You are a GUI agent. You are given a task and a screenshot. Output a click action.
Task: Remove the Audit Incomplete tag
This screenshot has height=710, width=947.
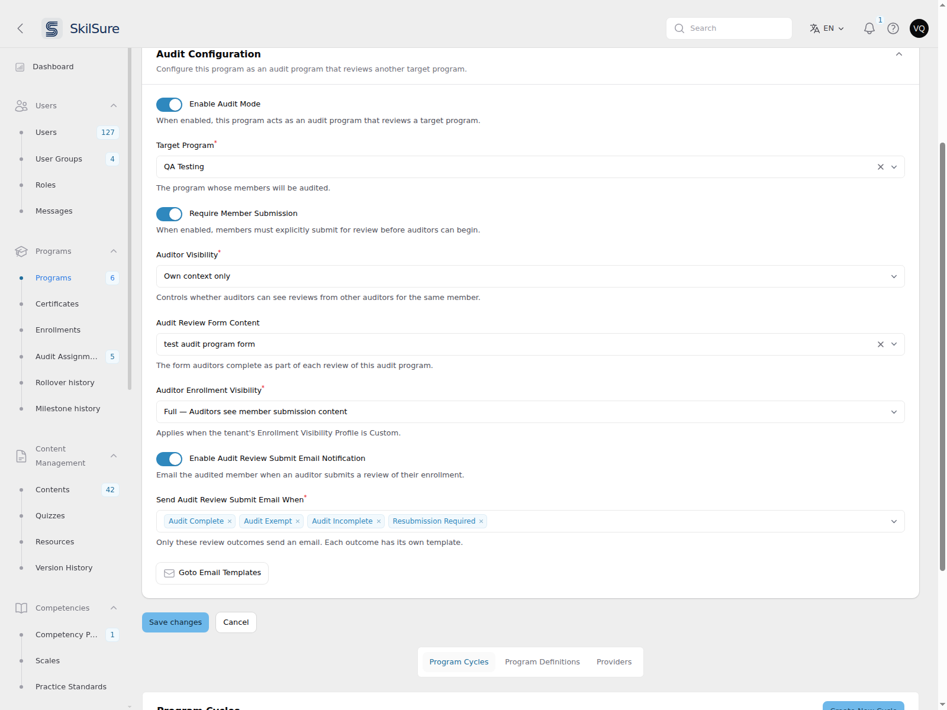(379, 521)
